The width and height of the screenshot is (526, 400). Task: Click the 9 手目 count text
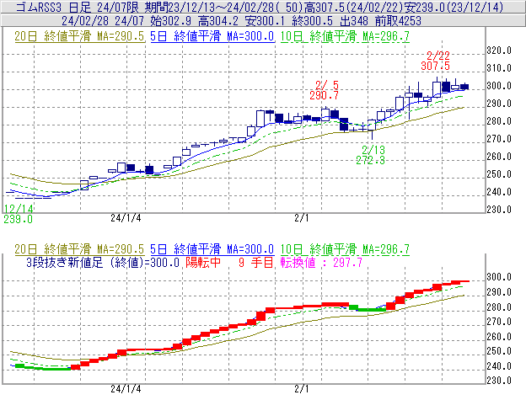pos(256,262)
